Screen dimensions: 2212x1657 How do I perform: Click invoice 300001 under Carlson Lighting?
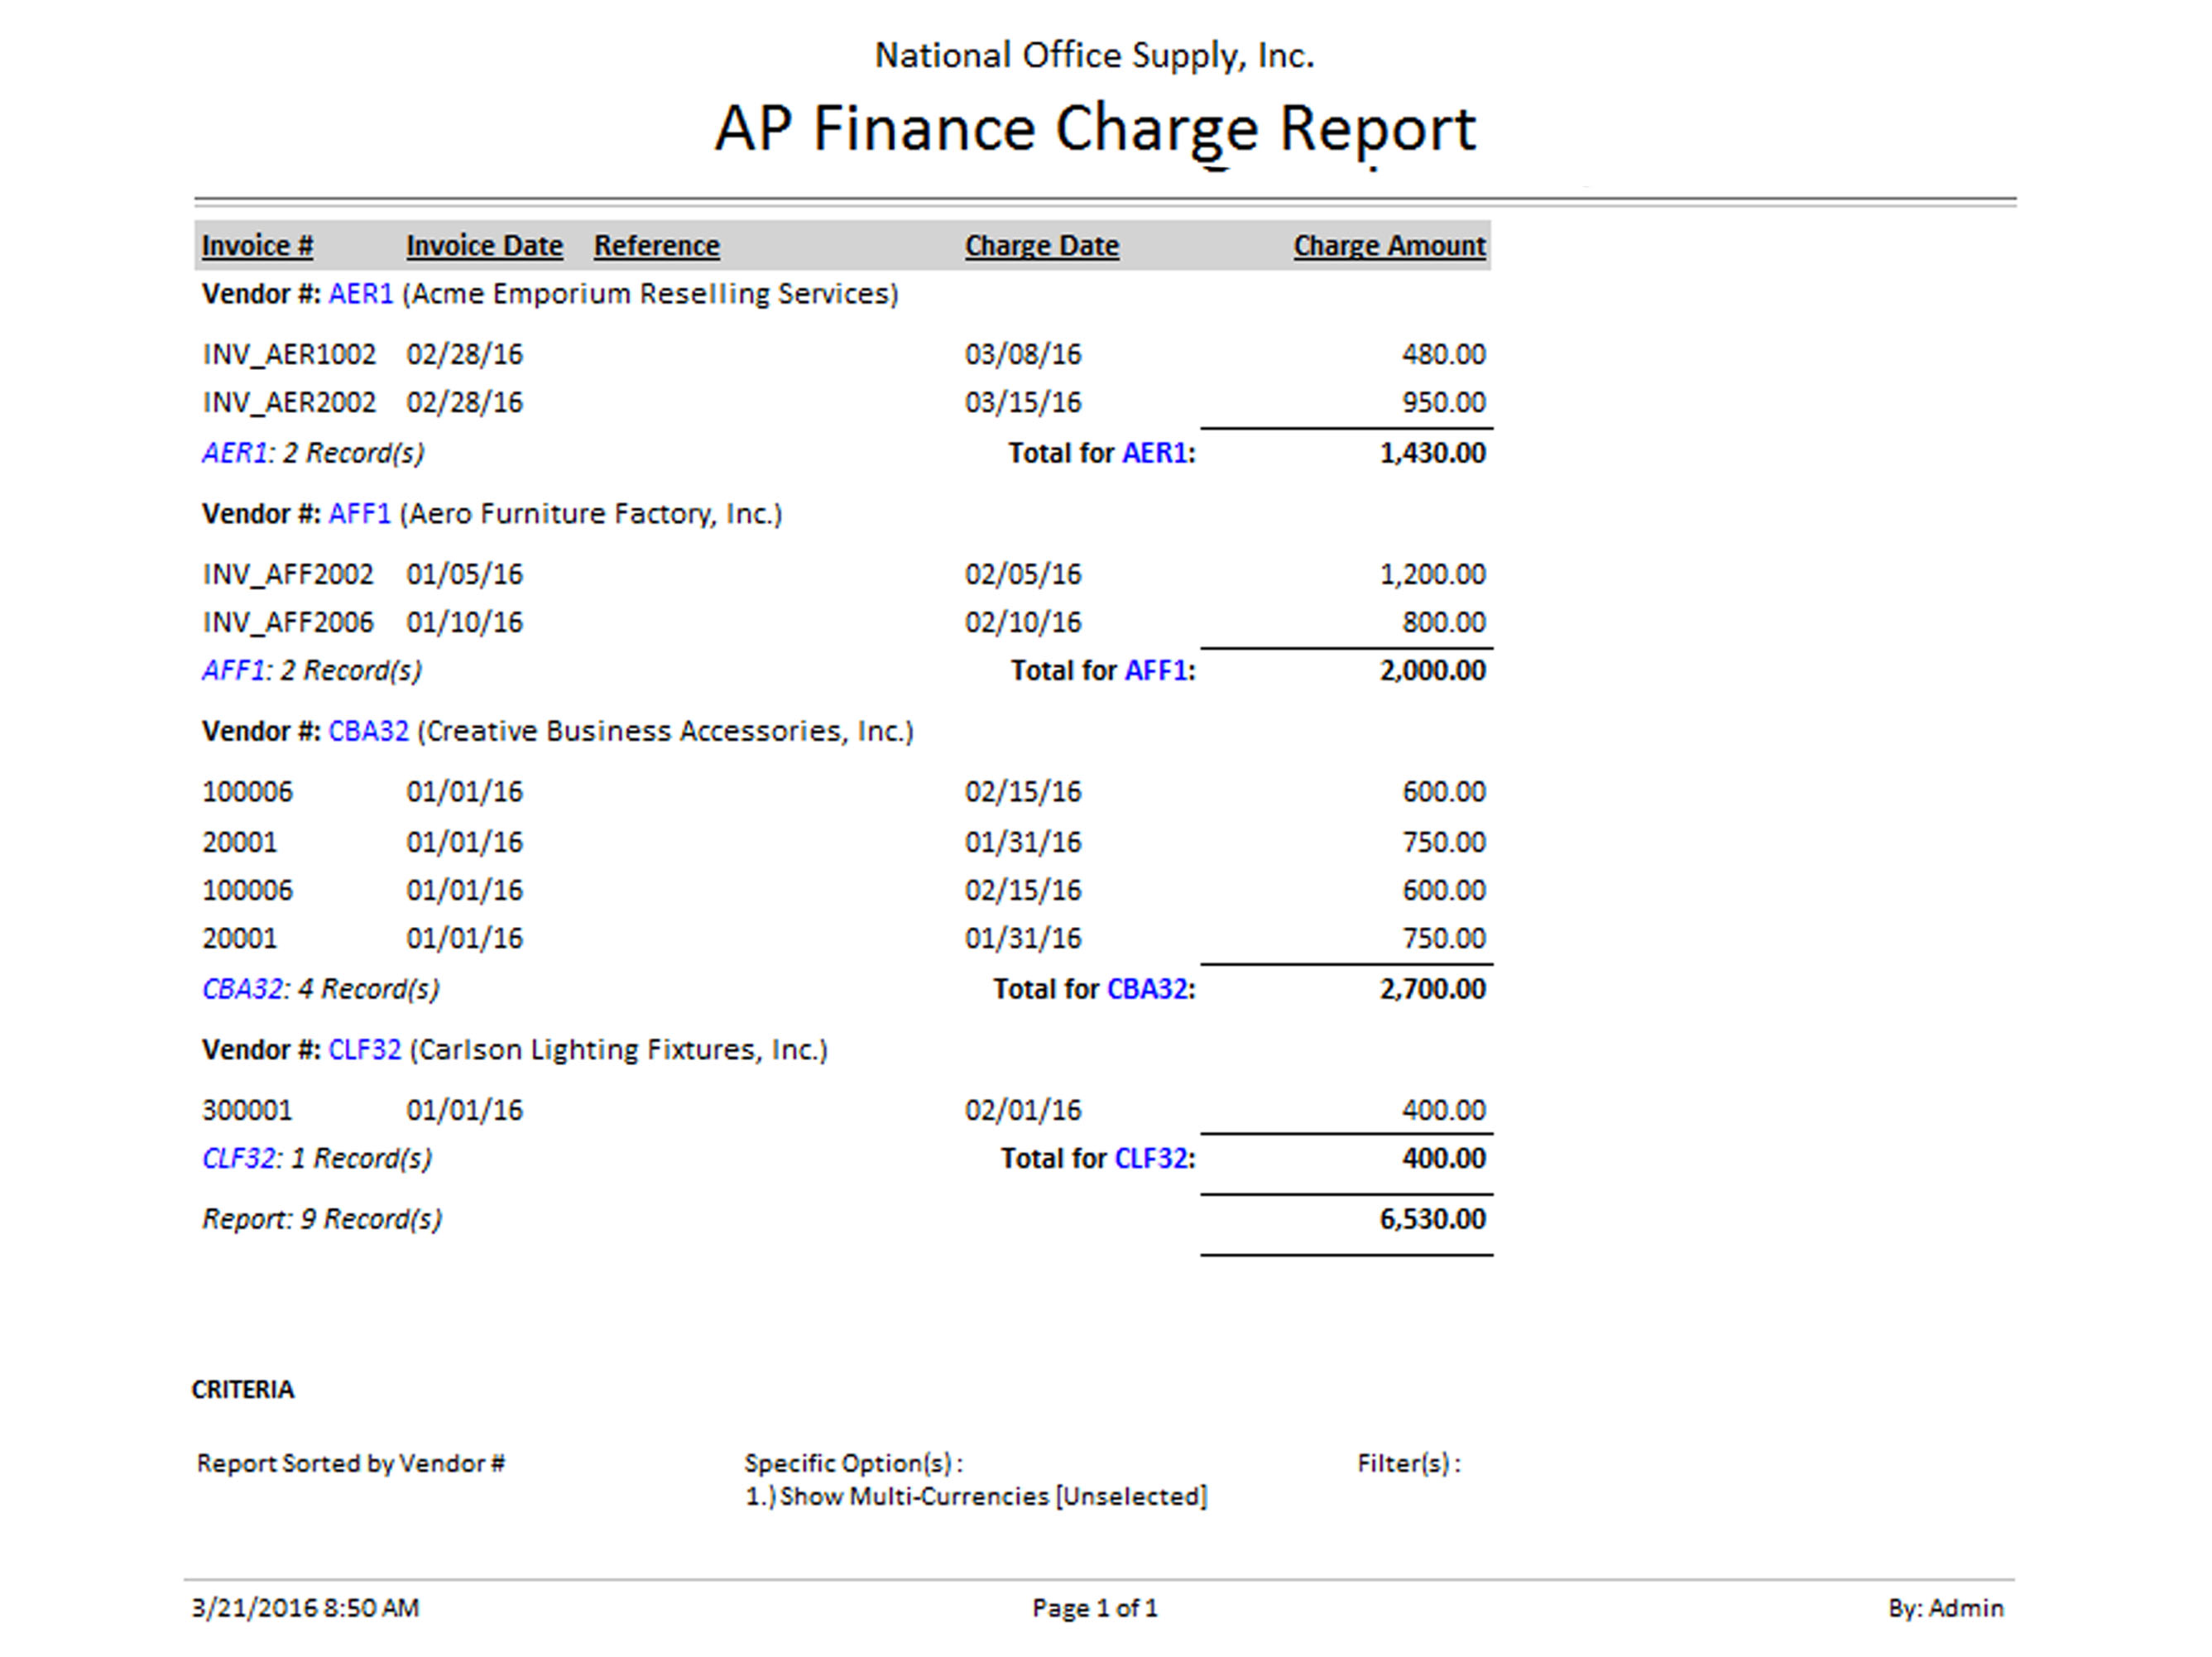(x=247, y=1111)
